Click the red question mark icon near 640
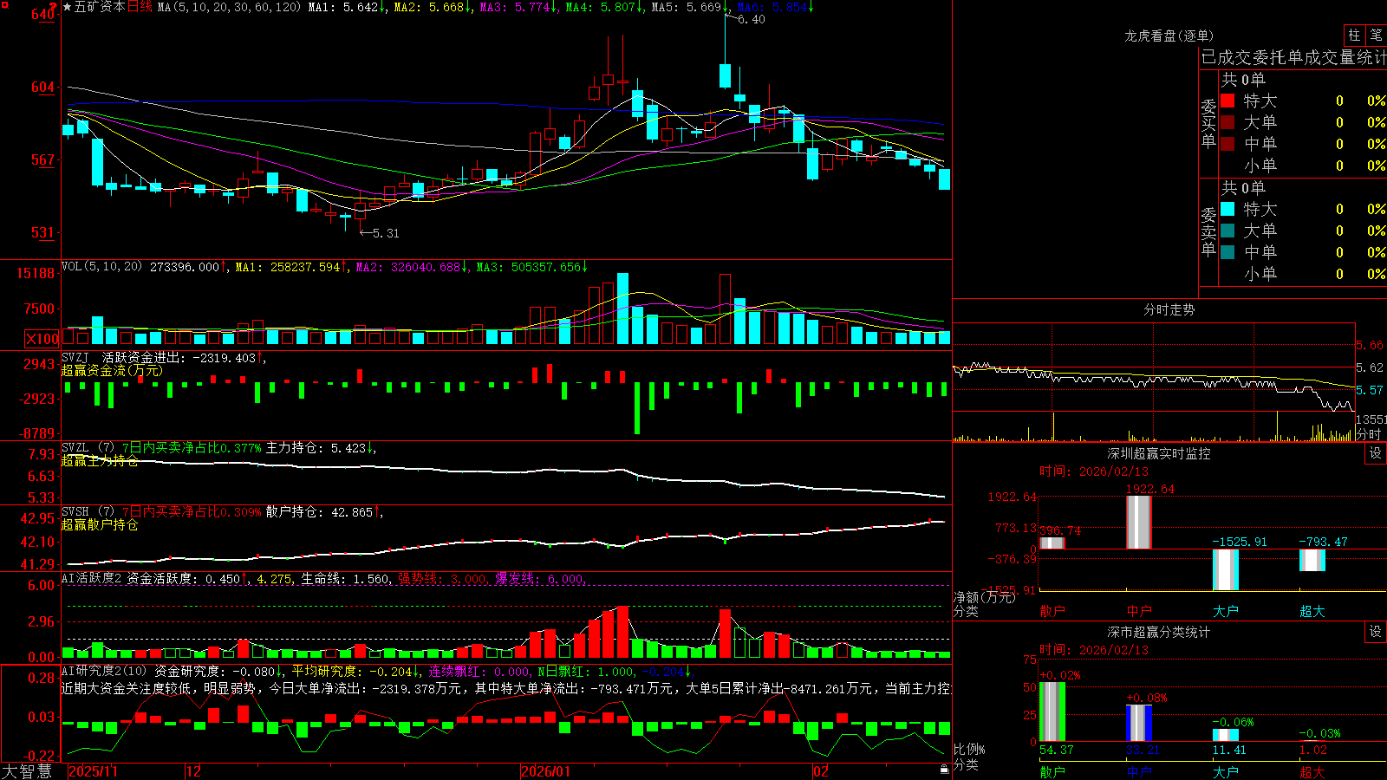This screenshot has width=1387, height=780. [x=53, y=8]
